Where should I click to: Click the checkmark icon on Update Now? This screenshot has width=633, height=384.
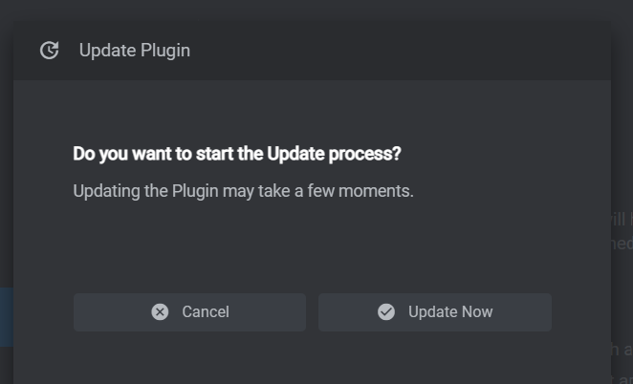point(386,311)
